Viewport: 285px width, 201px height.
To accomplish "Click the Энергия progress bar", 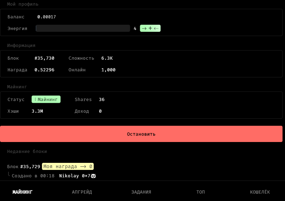I will 83,28.
